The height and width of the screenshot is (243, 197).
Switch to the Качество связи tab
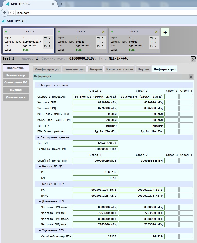[120, 69]
